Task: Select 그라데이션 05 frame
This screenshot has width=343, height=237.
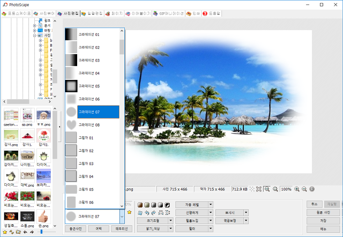Action: tap(92, 86)
